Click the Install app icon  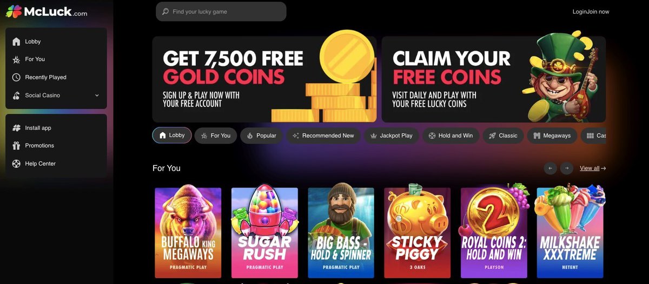(x=16, y=128)
